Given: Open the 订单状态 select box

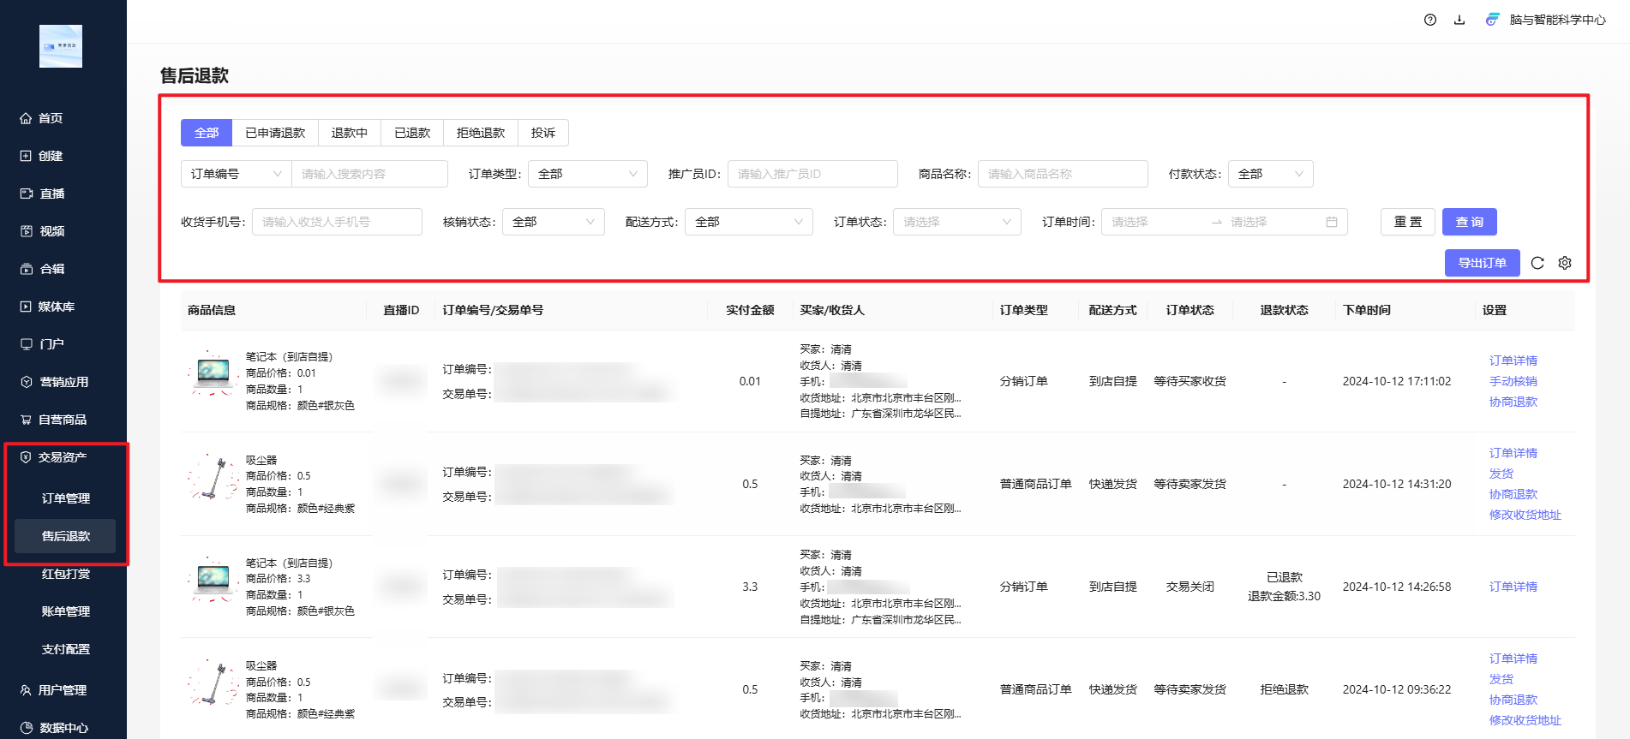Looking at the screenshot, I should coord(956,222).
